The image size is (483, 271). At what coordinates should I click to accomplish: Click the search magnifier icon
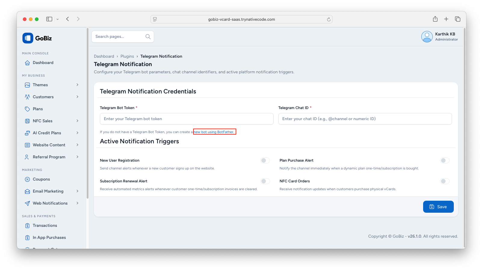[148, 37]
